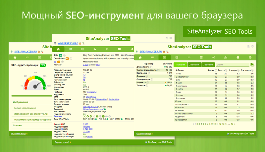Go to page 43 of word list
Screen dimensions: 265x152
click(x=232, y=124)
